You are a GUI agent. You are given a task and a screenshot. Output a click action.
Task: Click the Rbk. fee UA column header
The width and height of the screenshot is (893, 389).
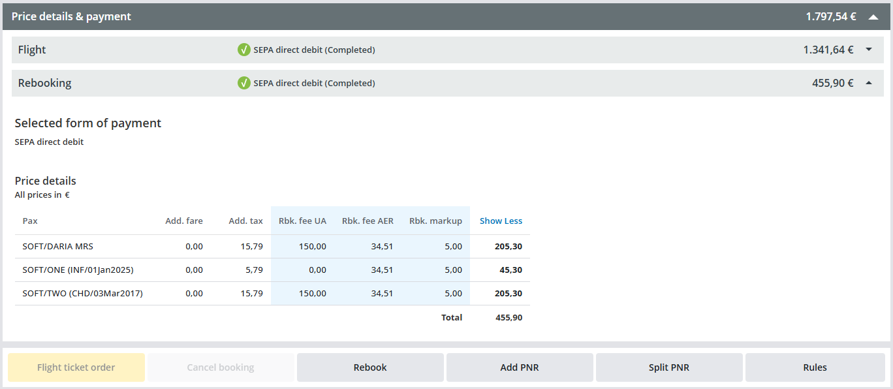tap(302, 221)
